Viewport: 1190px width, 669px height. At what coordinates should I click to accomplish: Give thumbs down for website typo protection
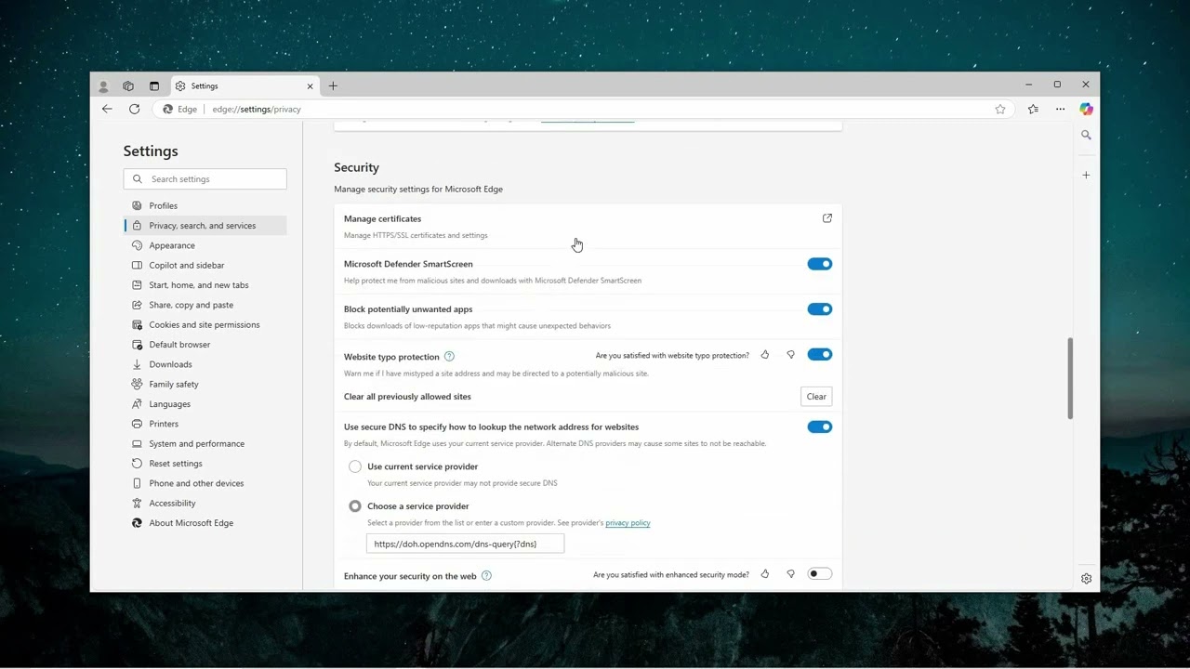coord(791,355)
